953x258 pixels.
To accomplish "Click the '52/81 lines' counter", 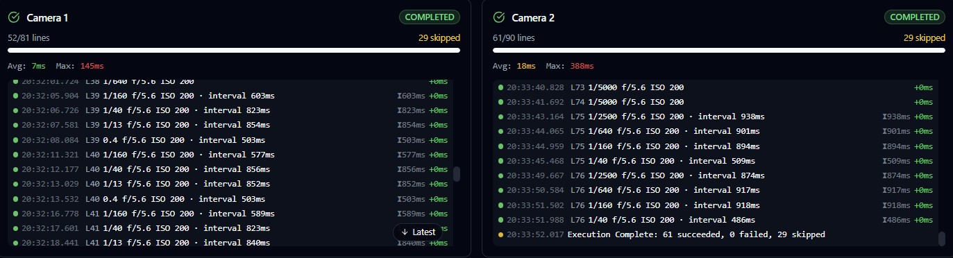I will [28, 37].
